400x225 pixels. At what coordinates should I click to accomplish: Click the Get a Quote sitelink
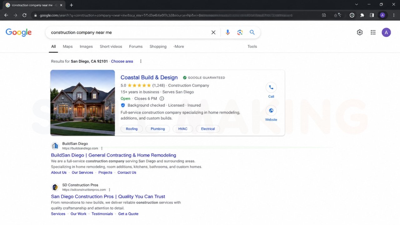click(128, 214)
